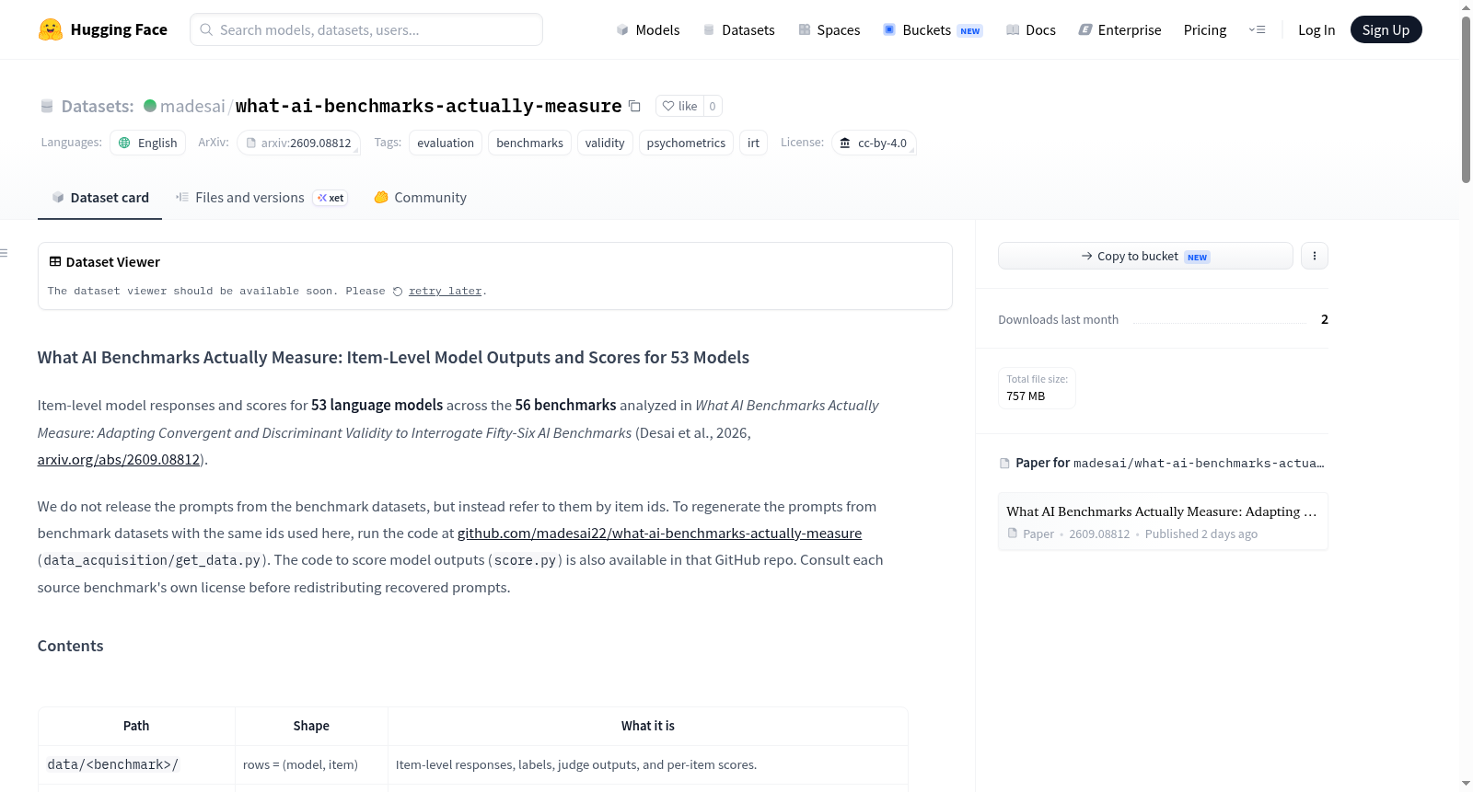Open Spaces in top navigation

829,29
